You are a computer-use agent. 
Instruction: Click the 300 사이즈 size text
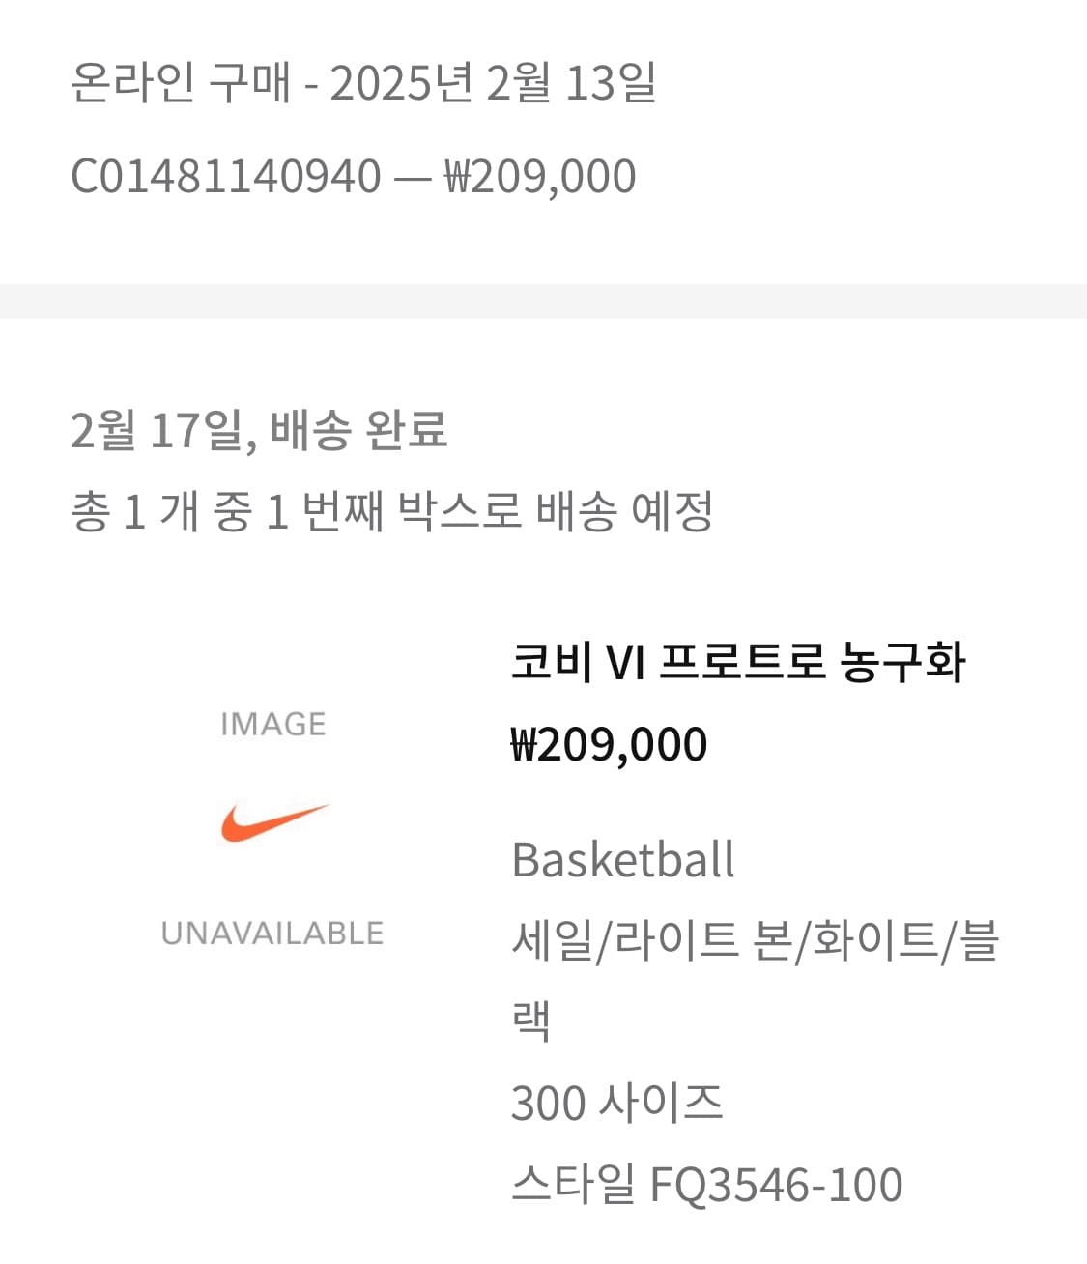pos(616,1103)
